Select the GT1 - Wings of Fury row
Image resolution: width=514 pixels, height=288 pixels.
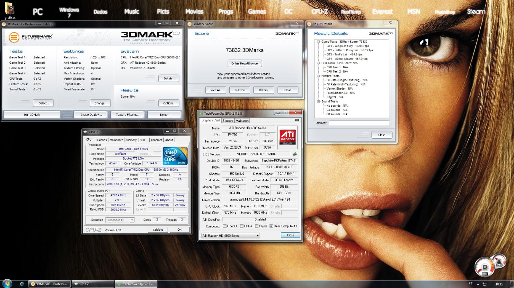(x=348, y=46)
